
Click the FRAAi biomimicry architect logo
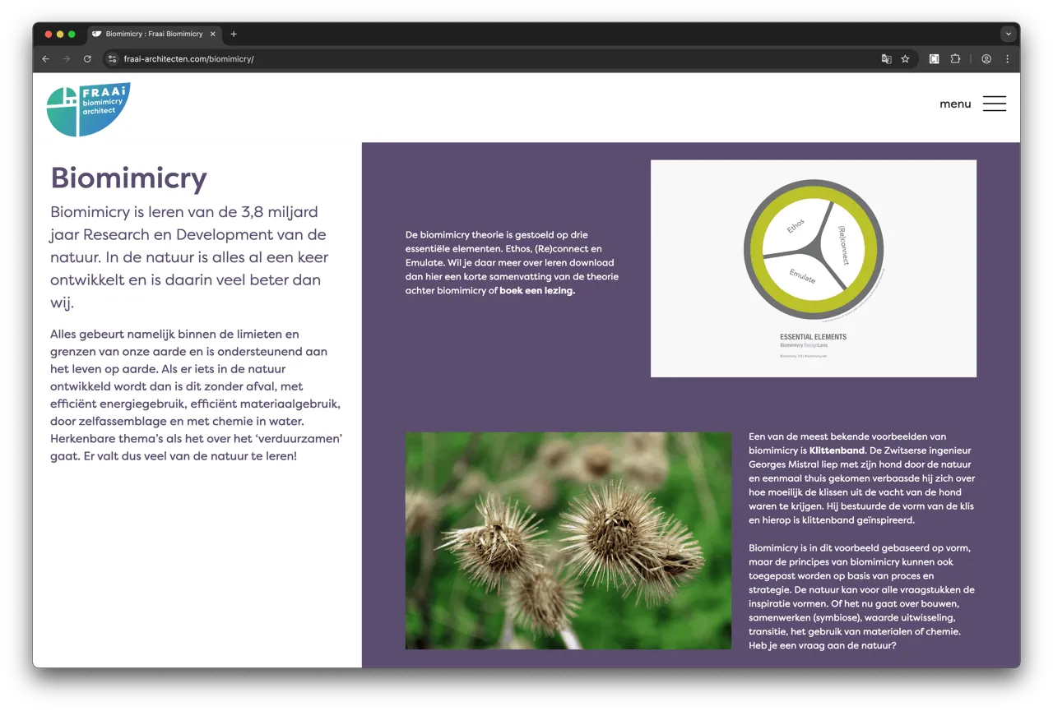point(87,108)
